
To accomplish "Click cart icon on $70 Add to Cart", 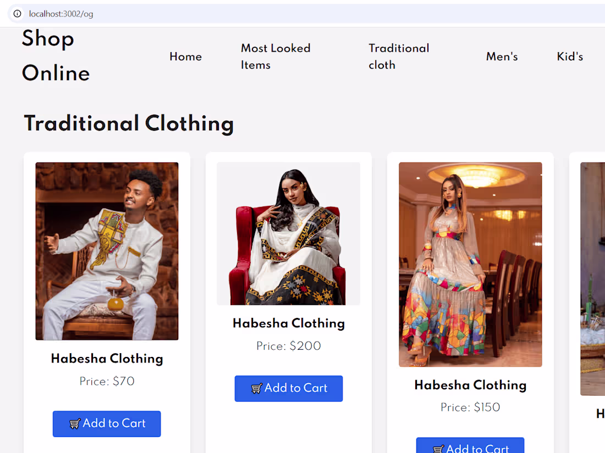I will [75, 424].
